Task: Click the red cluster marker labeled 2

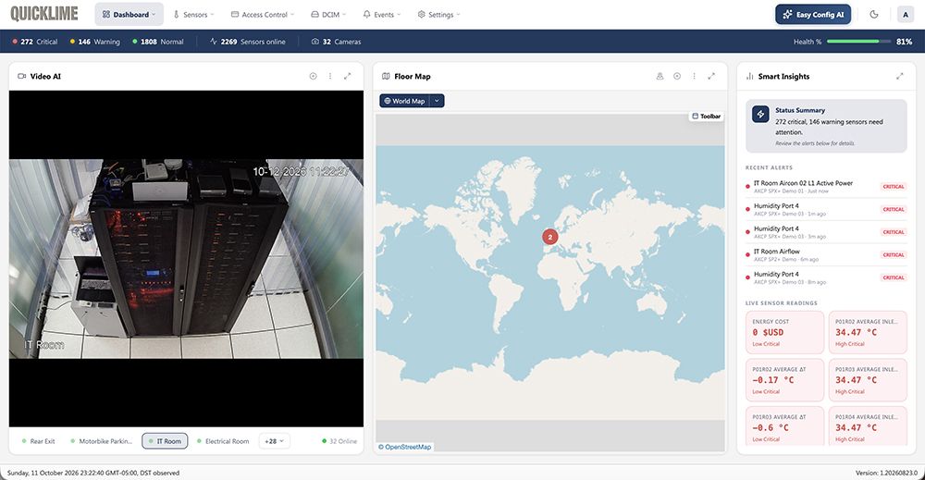Action: [549, 237]
